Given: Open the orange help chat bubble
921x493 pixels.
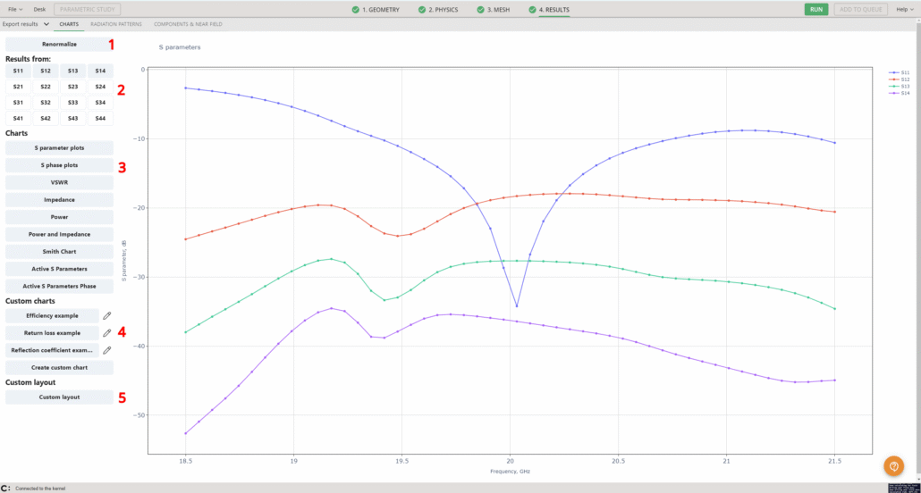Looking at the screenshot, I should pyautogui.click(x=893, y=465).
